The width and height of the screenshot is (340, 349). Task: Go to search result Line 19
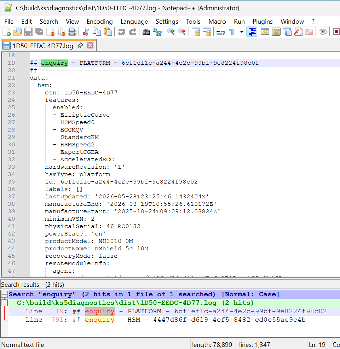[174, 312]
